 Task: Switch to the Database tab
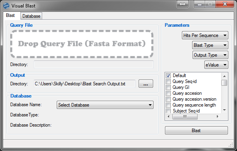tap(31, 16)
